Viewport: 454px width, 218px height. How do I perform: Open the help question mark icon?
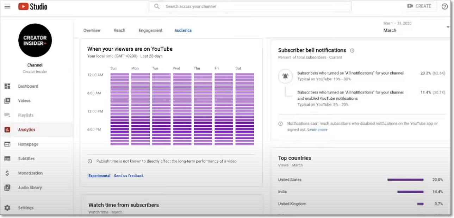tap(445, 6)
